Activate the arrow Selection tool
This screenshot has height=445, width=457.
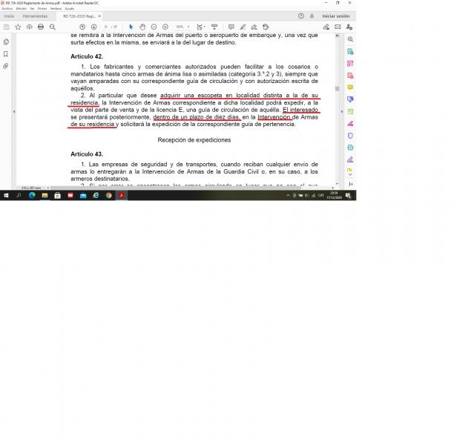click(x=131, y=27)
